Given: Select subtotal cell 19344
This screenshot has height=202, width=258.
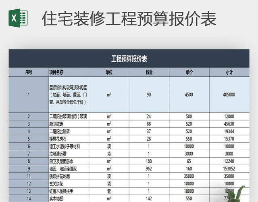Looking at the screenshot, I should 229,131.
